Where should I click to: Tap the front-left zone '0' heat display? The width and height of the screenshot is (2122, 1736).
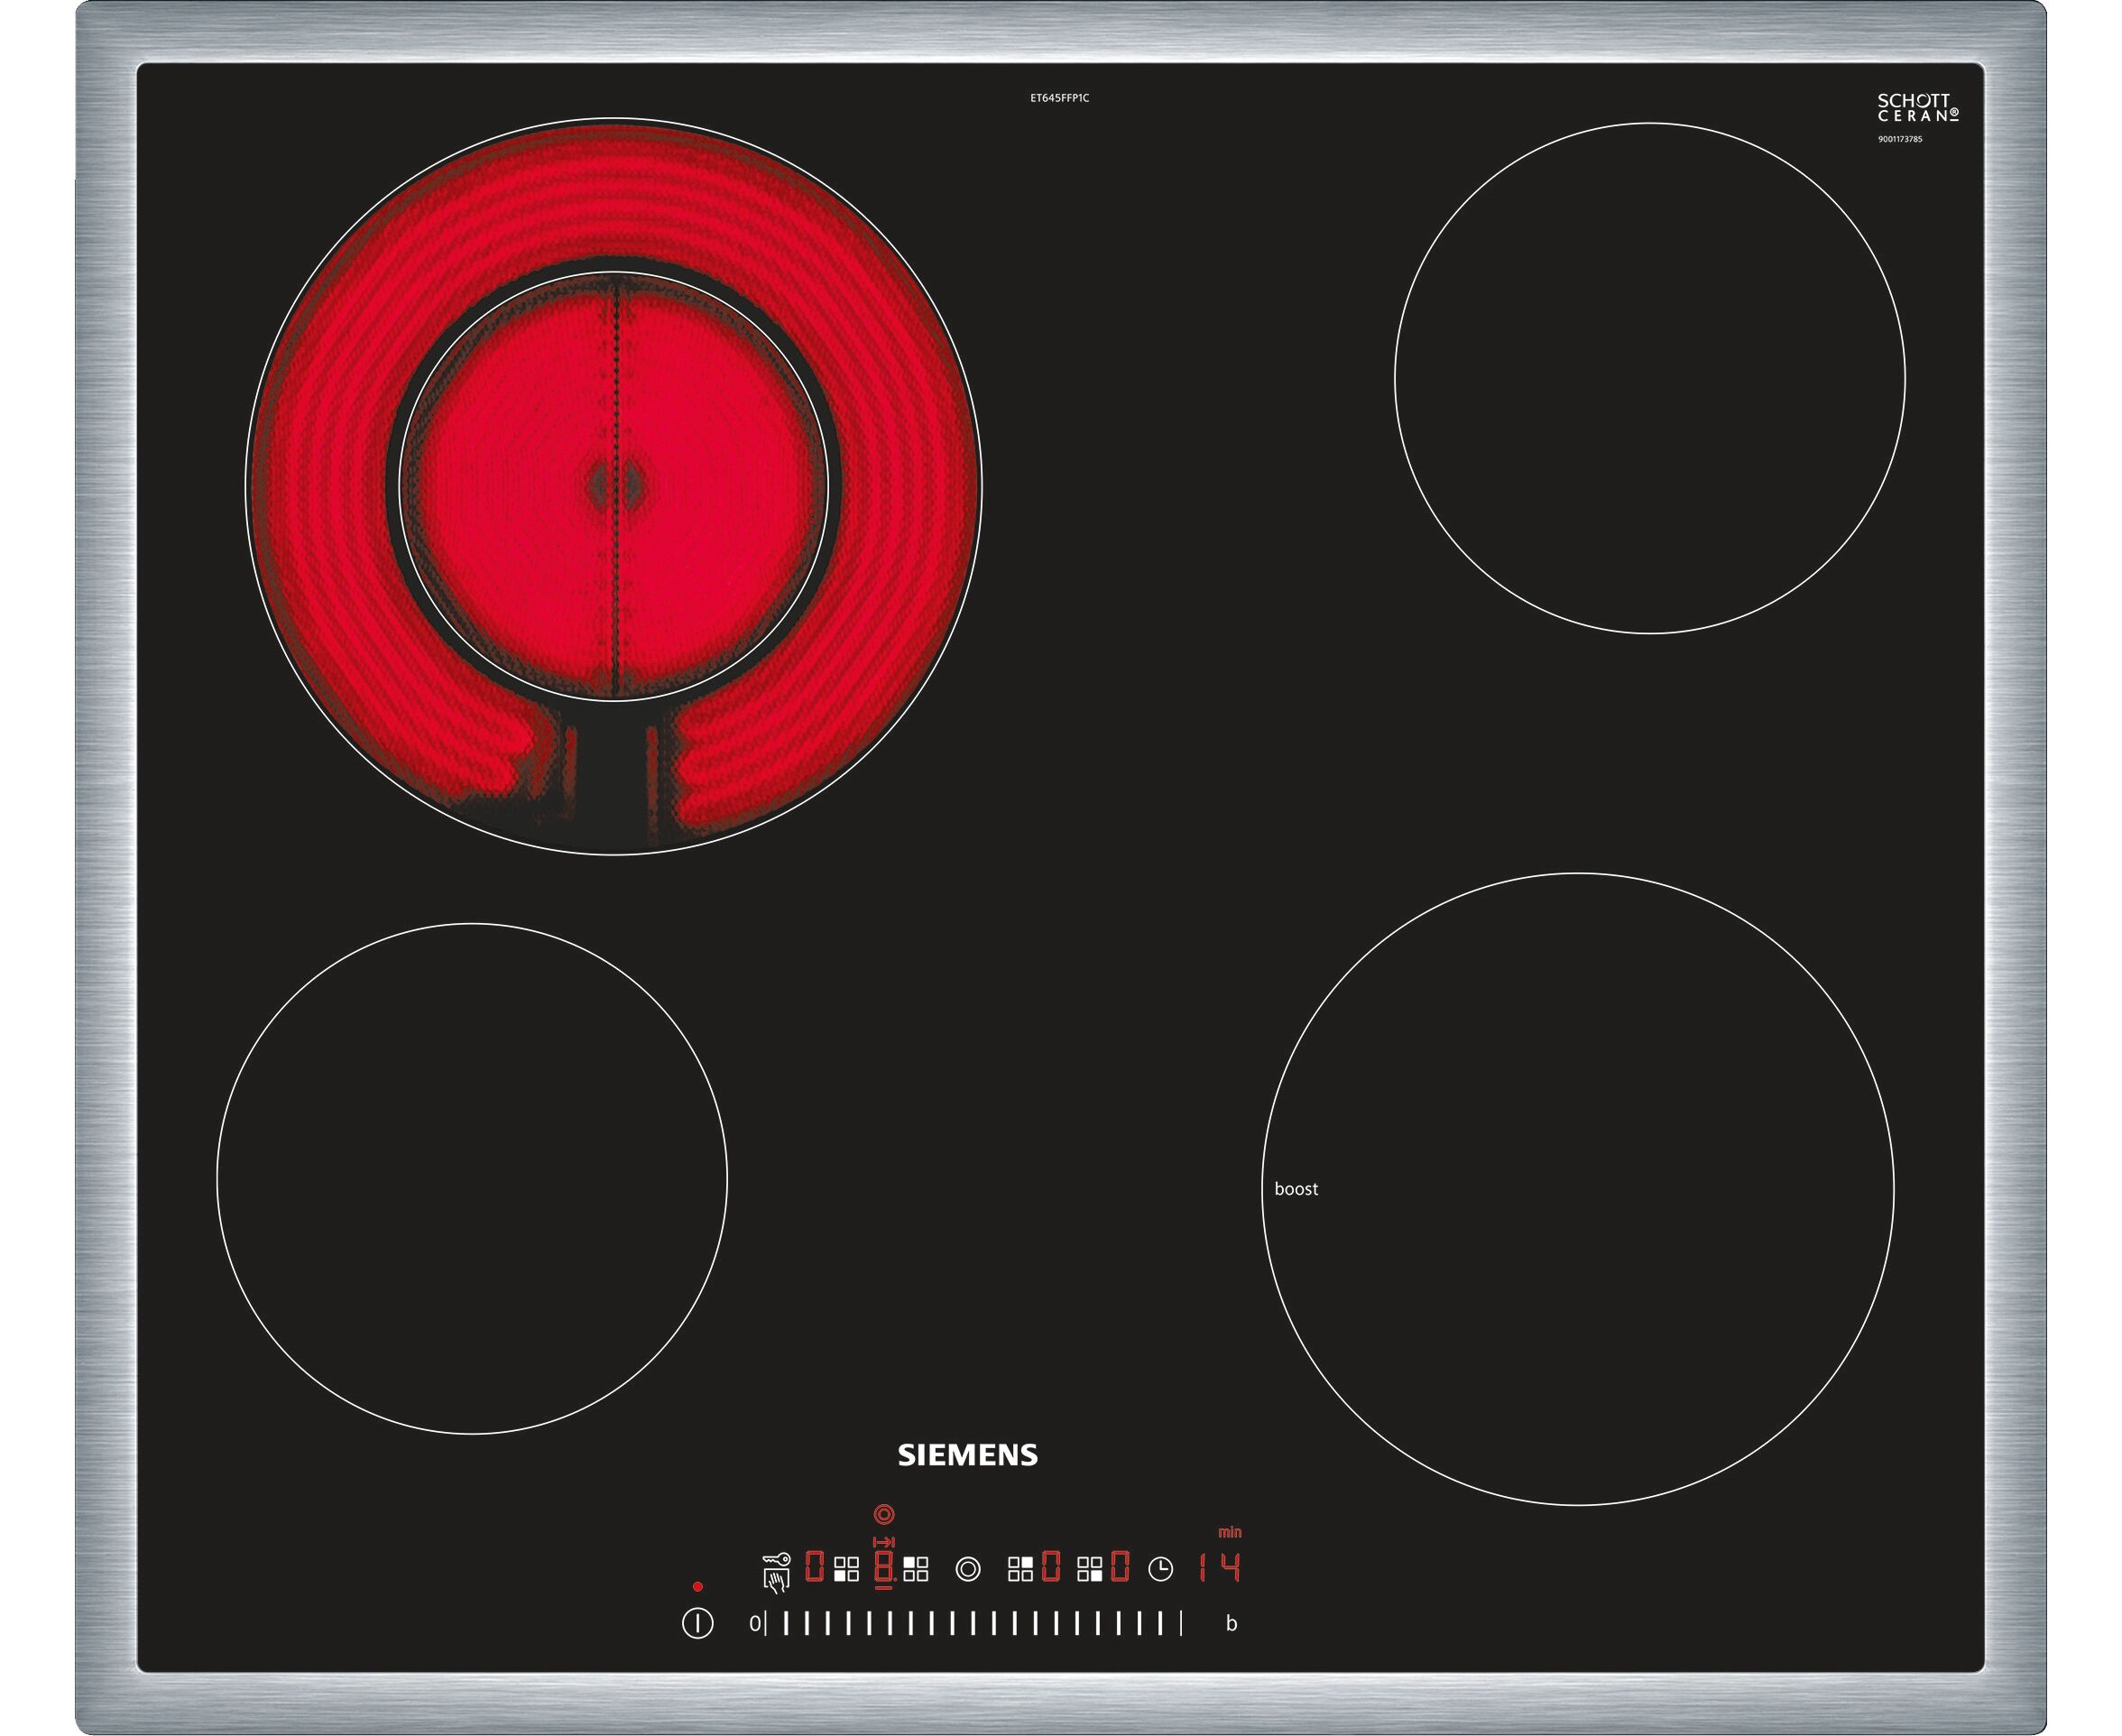[815, 1566]
